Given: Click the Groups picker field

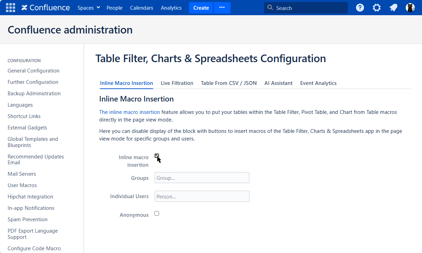Looking at the screenshot, I should point(202,178).
